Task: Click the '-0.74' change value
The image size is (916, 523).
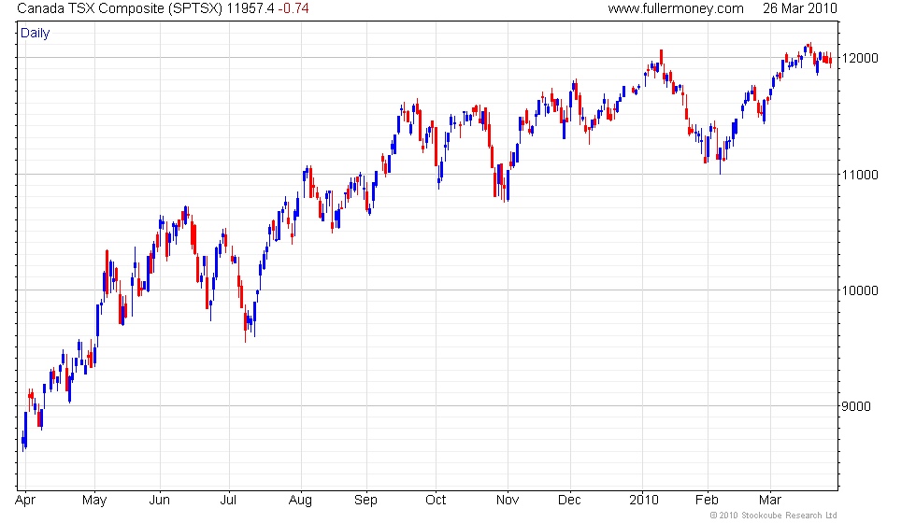Action: pyautogui.click(x=293, y=8)
